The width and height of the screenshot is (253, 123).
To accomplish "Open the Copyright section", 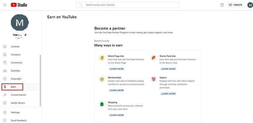I will pos(16,79).
